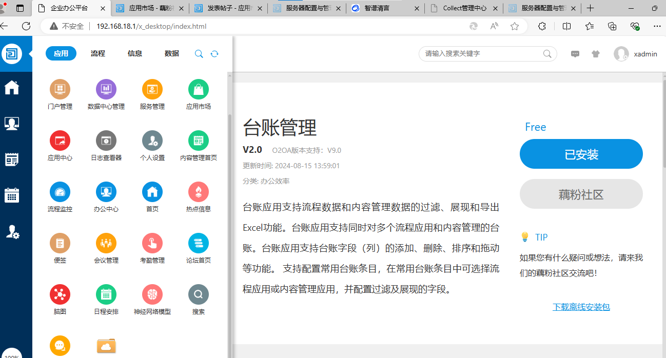Click the version label V2.0
This screenshot has height=358, width=666.
point(252,150)
